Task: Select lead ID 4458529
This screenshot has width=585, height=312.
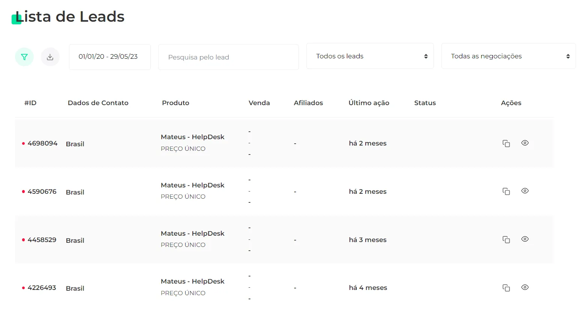Action: [42, 240]
